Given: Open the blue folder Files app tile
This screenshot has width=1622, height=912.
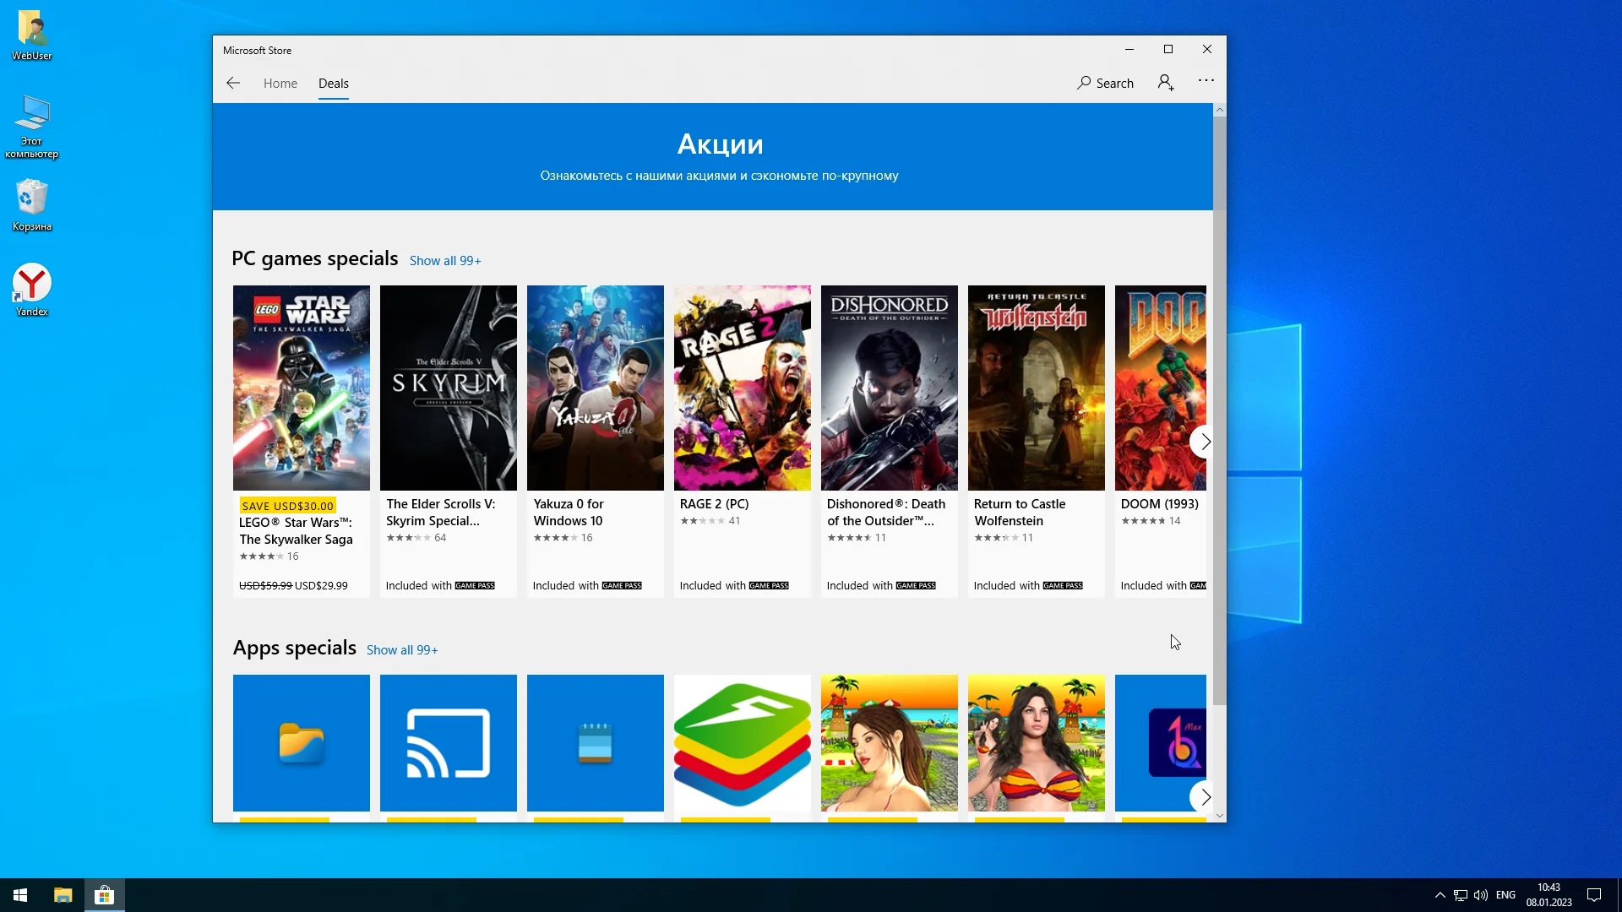Looking at the screenshot, I should tap(301, 742).
